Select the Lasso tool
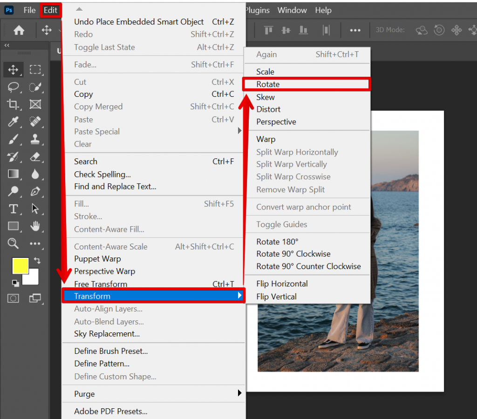Screen dimensions: 477x419 point(13,87)
